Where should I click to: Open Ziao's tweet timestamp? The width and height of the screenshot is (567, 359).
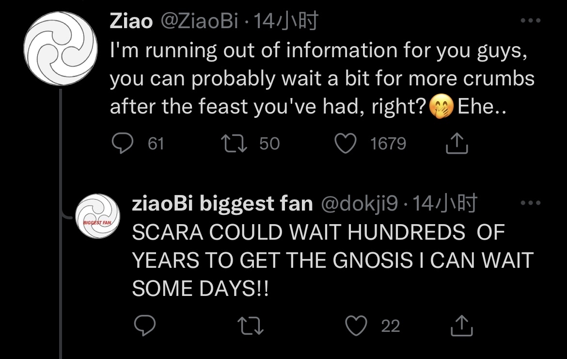click(x=286, y=21)
